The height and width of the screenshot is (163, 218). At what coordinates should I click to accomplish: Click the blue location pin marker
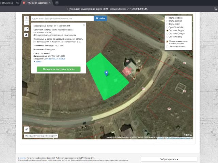[106, 73]
